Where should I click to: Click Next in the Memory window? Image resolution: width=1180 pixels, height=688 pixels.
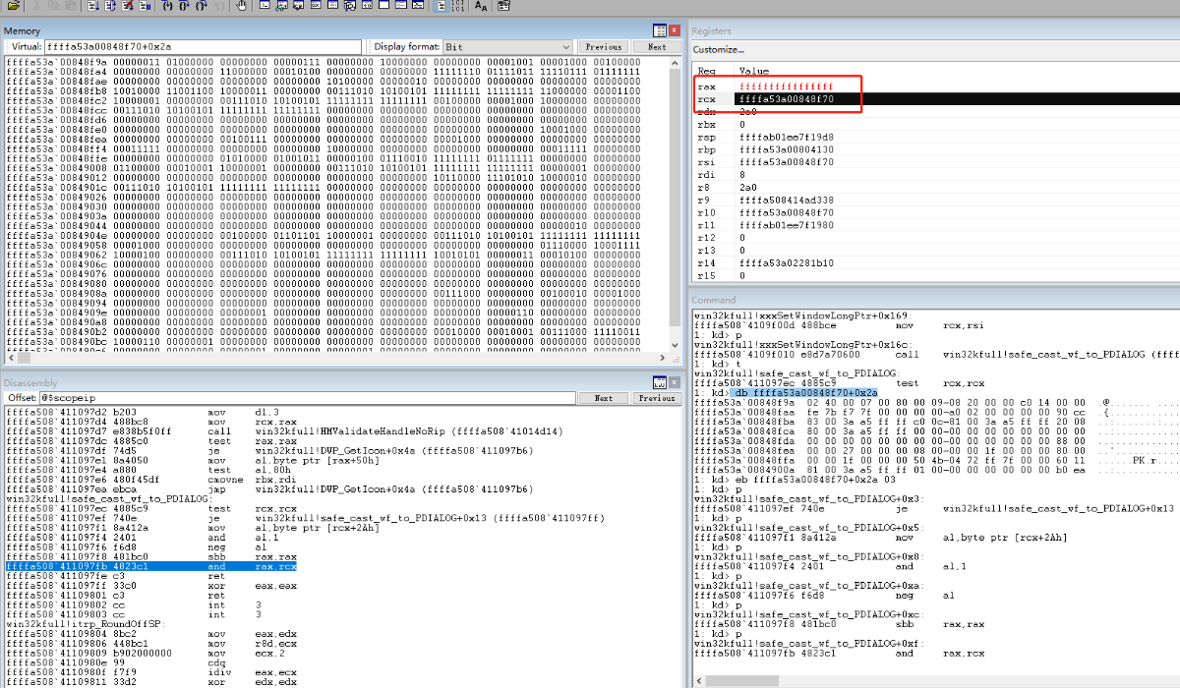tap(657, 47)
